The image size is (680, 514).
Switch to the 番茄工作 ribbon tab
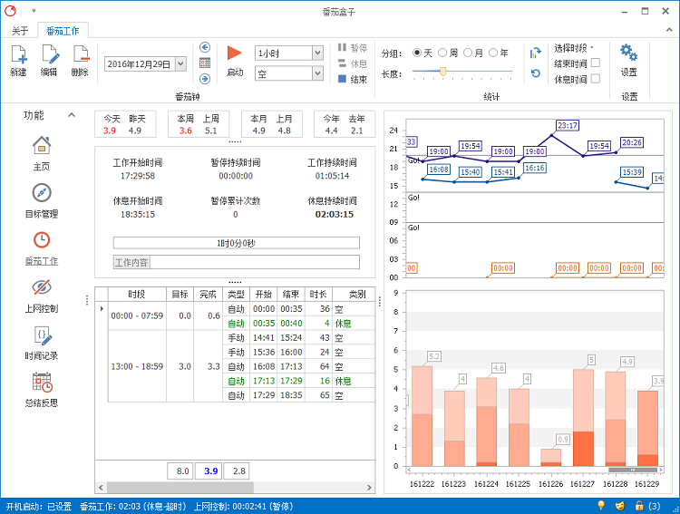pyautogui.click(x=63, y=31)
